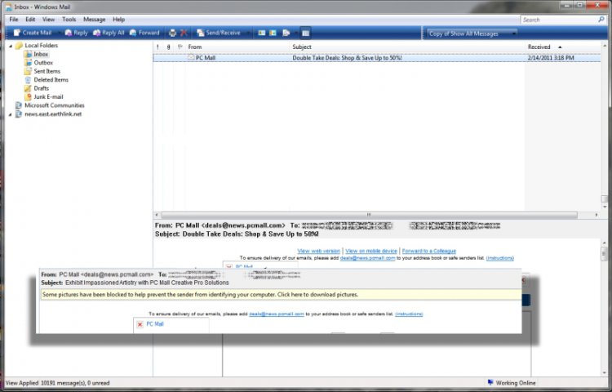Open Windows Calendar from the toolbar icon
This screenshot has height=392, width=612.
(273, 33)
